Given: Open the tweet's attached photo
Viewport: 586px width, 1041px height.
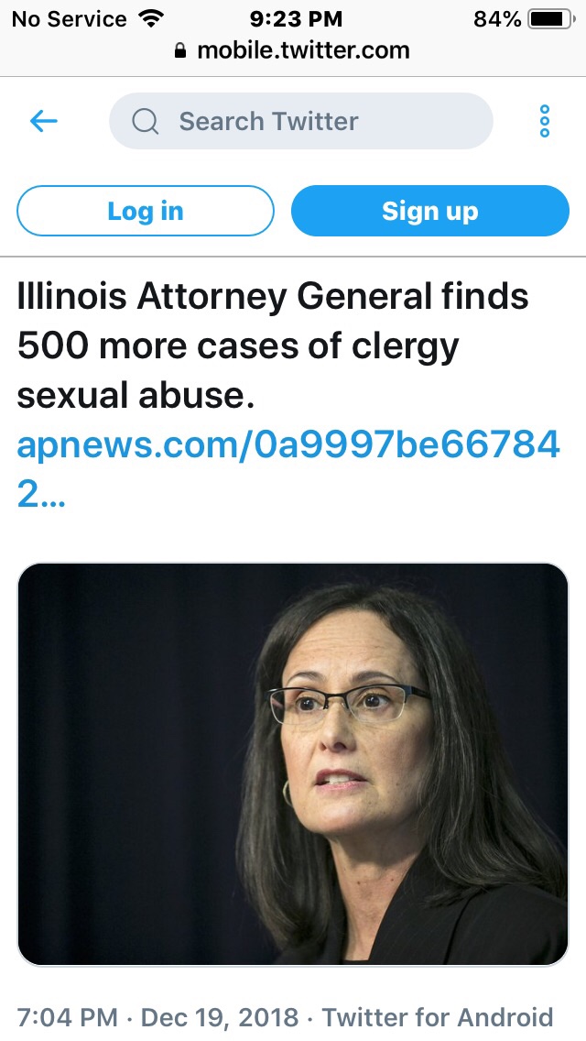Looking at the screenshot, I should (x=293, y=763).
